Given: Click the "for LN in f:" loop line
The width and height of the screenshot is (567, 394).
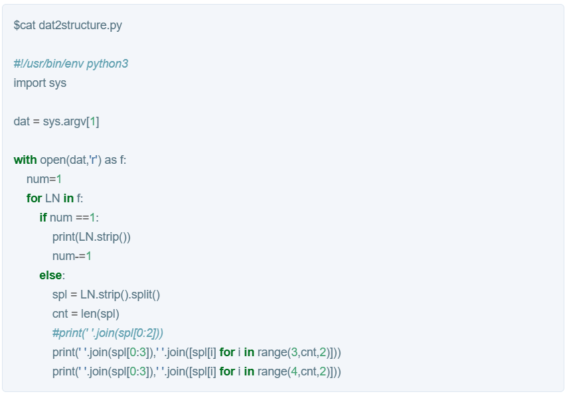Looking at the screenshot, I should 54,198.
